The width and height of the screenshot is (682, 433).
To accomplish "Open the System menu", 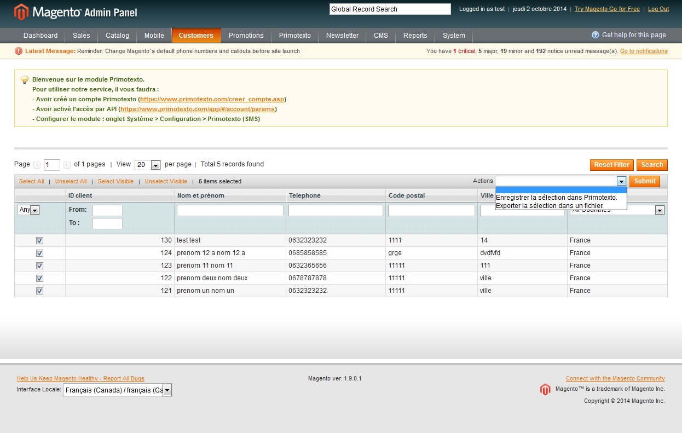I will (x=454, y=36).
